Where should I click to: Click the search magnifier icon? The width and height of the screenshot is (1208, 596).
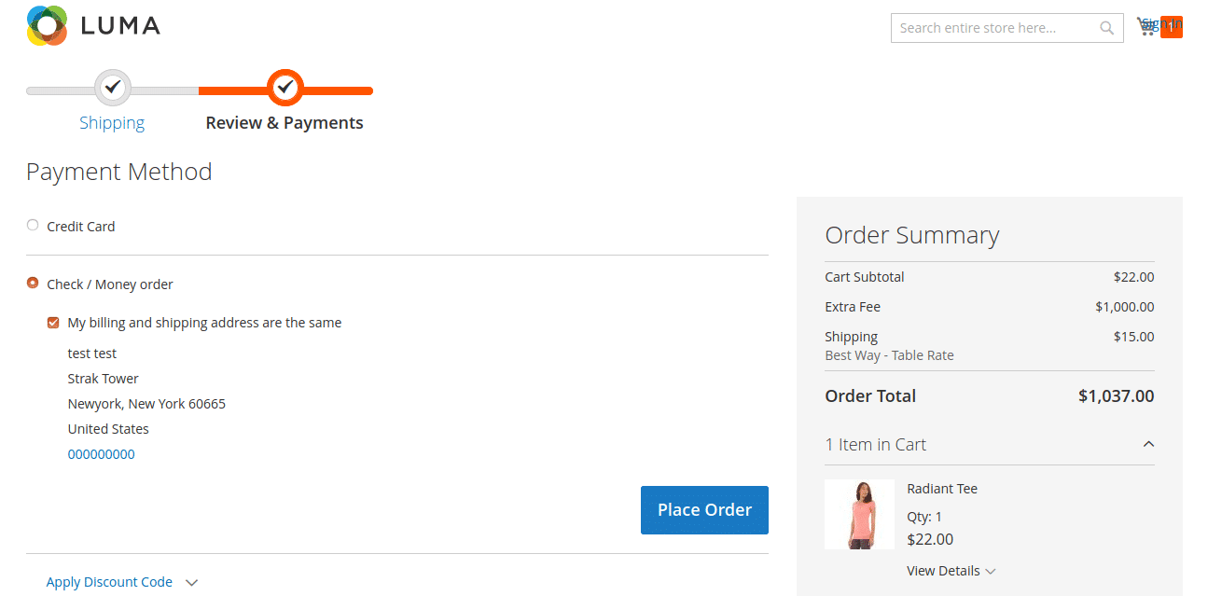coord(1106,28)
